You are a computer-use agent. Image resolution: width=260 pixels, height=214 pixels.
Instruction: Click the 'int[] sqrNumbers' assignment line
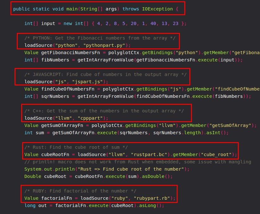(x=138, y=97)
